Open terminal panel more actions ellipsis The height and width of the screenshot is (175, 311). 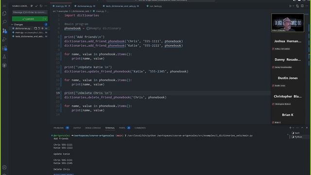297,128
